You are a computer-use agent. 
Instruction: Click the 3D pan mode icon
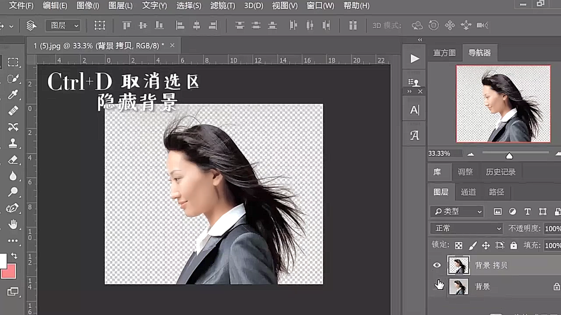point(450,25)
